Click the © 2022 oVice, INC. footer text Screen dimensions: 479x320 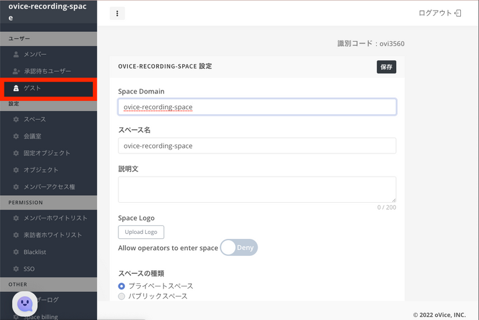(x=440, y=315)
